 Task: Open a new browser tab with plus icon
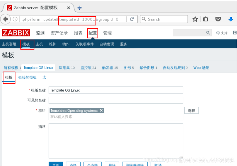point(79,8)
